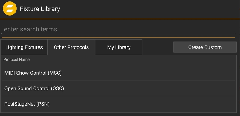Viewport: 240px width, 116px height.
Task: Click the search box to find fixtures
Action: pos(118,29)
